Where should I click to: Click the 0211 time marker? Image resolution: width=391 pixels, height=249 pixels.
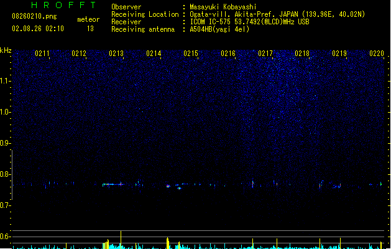tap(42, 54)
